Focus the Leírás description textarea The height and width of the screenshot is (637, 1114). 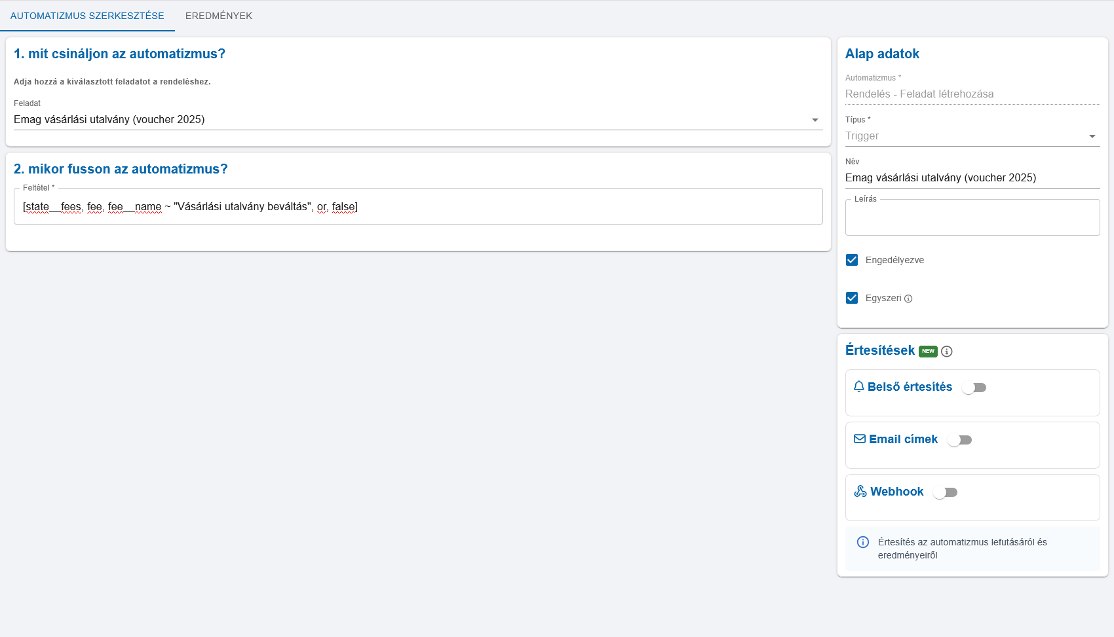pos(972,217)
